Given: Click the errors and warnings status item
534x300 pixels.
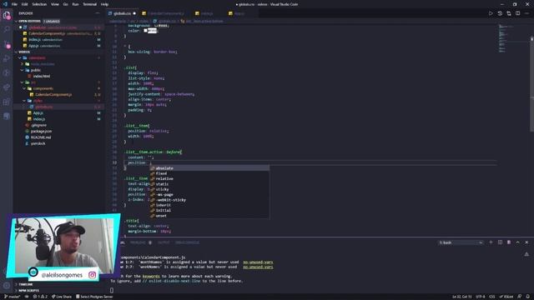Looking at the screenshot, I should [40, 297].
